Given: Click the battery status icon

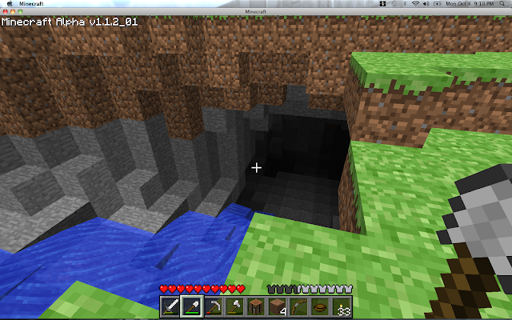Looking at the screenshot, I should (x=438, y=3).
